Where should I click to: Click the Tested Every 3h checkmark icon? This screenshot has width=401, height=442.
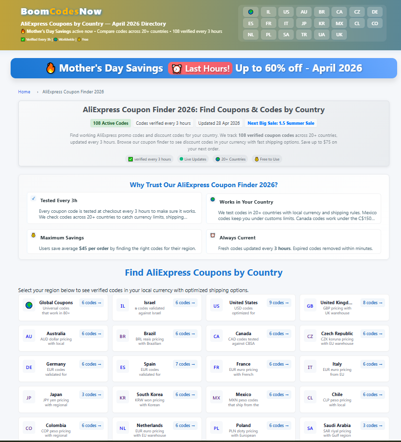[33, 198]
